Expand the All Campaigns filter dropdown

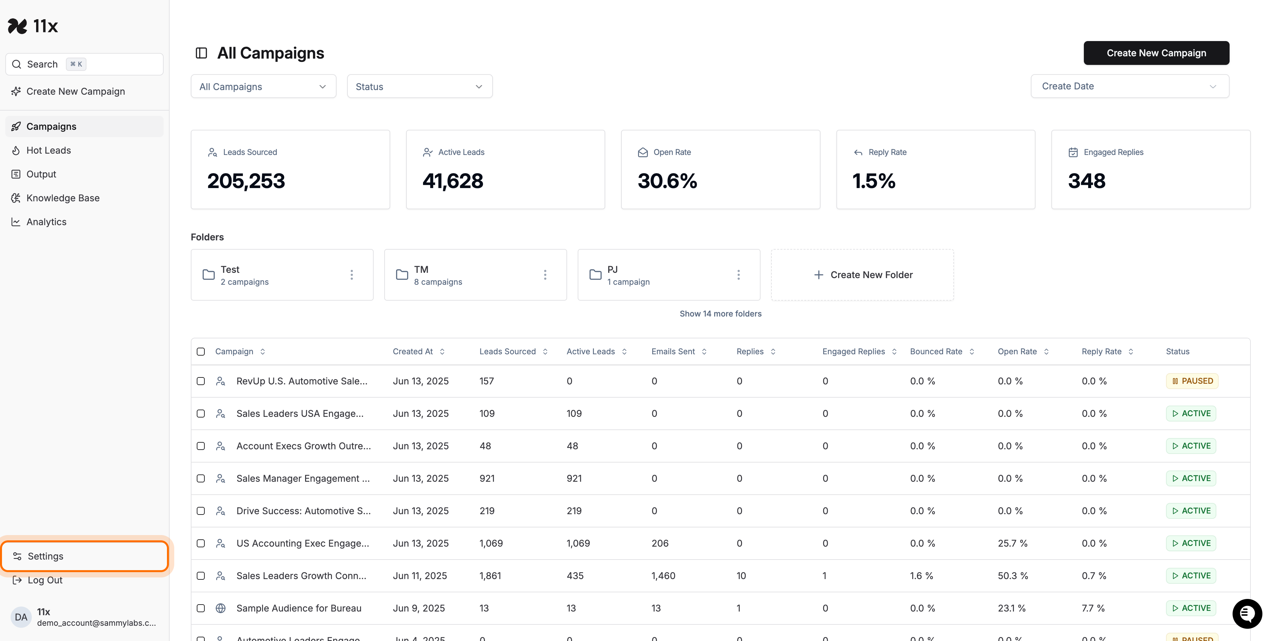pyautogui.click(x=263, y=86)
